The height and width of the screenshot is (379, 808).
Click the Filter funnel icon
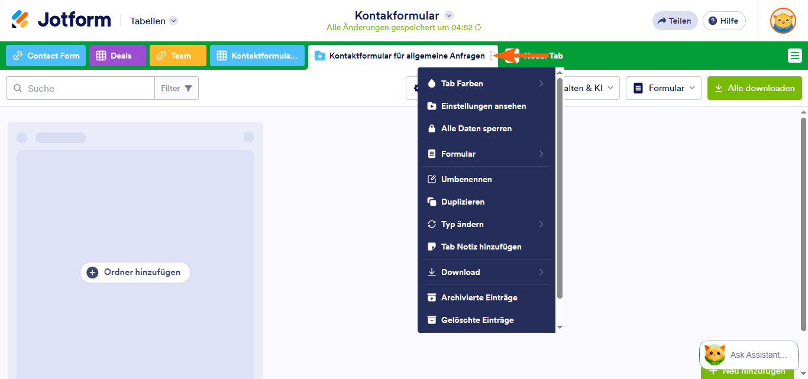point(188,88)
